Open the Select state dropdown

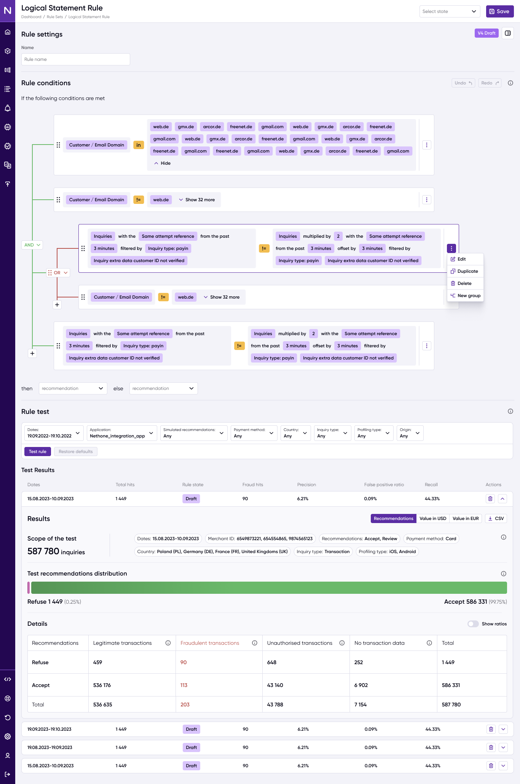point(450,11)
